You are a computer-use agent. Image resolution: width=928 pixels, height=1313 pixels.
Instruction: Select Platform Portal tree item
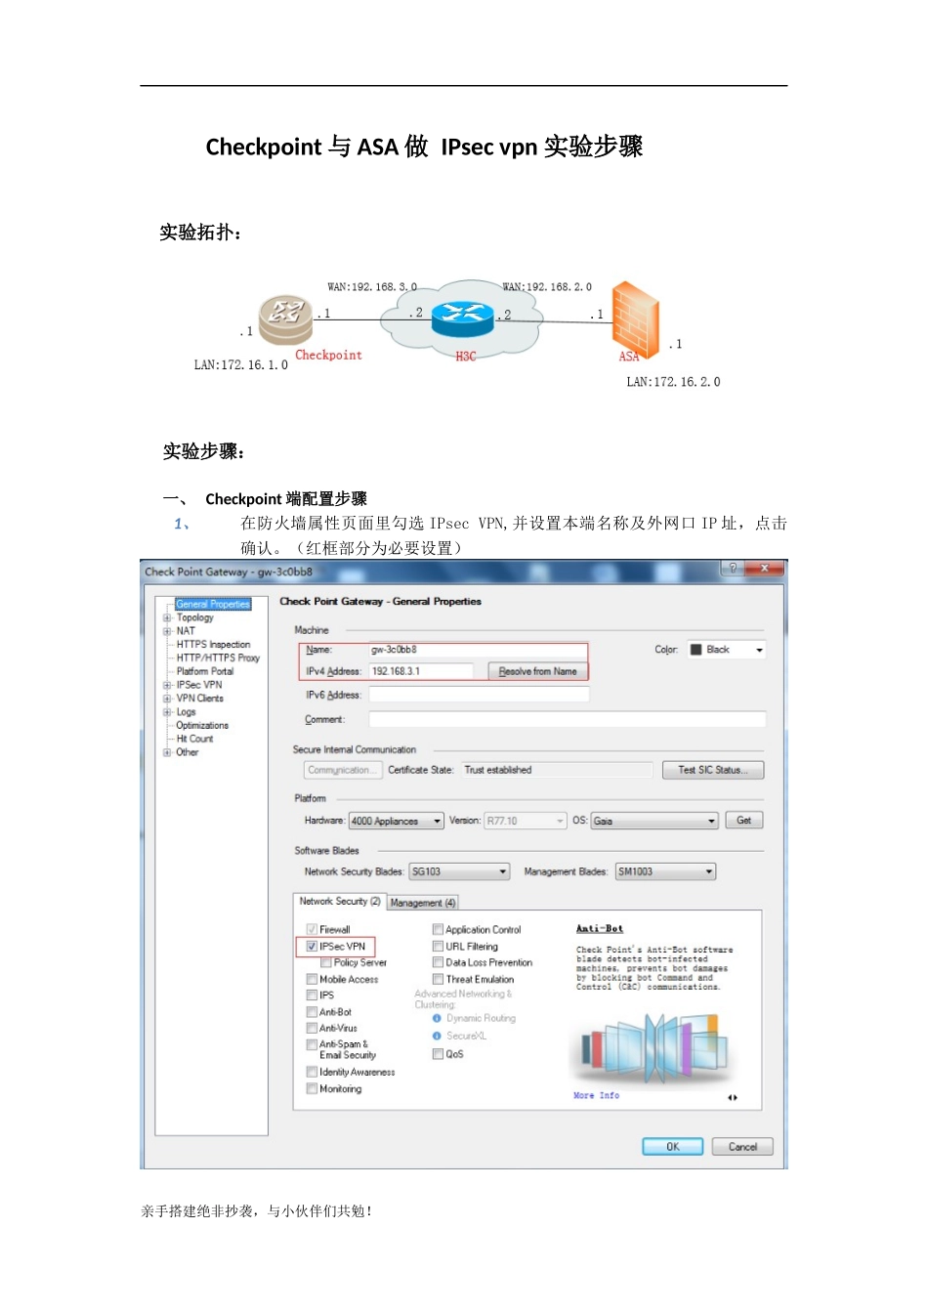click(205, 671)
